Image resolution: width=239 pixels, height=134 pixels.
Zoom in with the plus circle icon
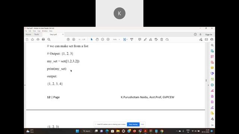pos(108,39)
